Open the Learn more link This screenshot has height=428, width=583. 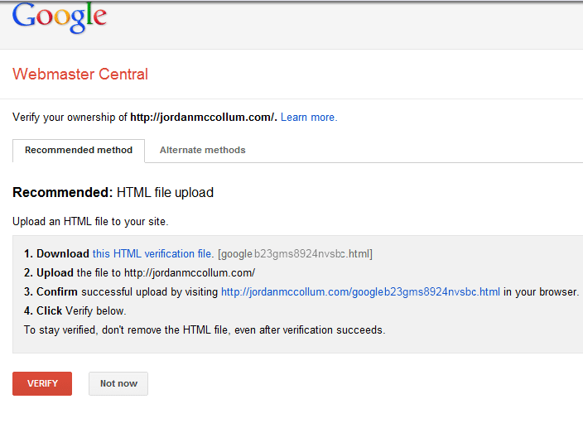[309, 118]
